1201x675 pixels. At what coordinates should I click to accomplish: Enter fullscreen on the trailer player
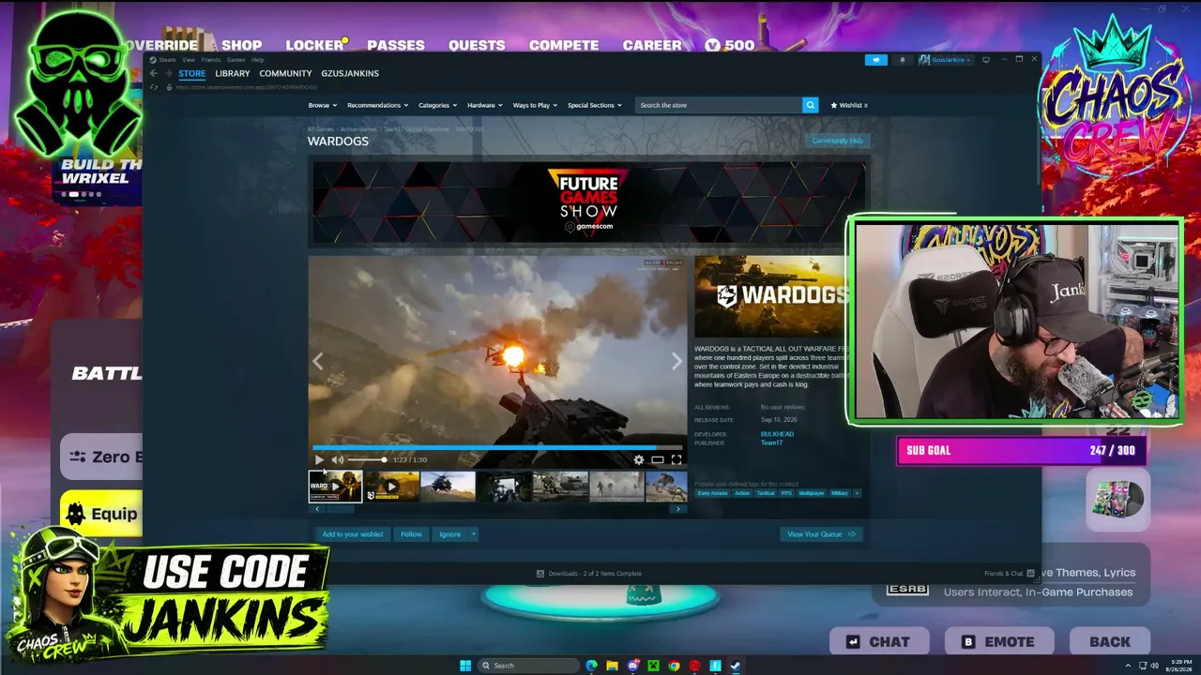point(676,459)
